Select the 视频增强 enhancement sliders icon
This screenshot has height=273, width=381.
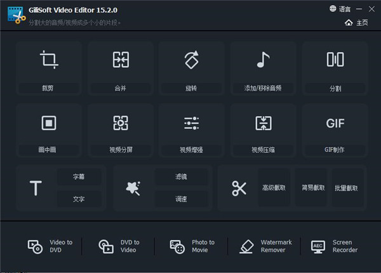click(x=191, y=123)
